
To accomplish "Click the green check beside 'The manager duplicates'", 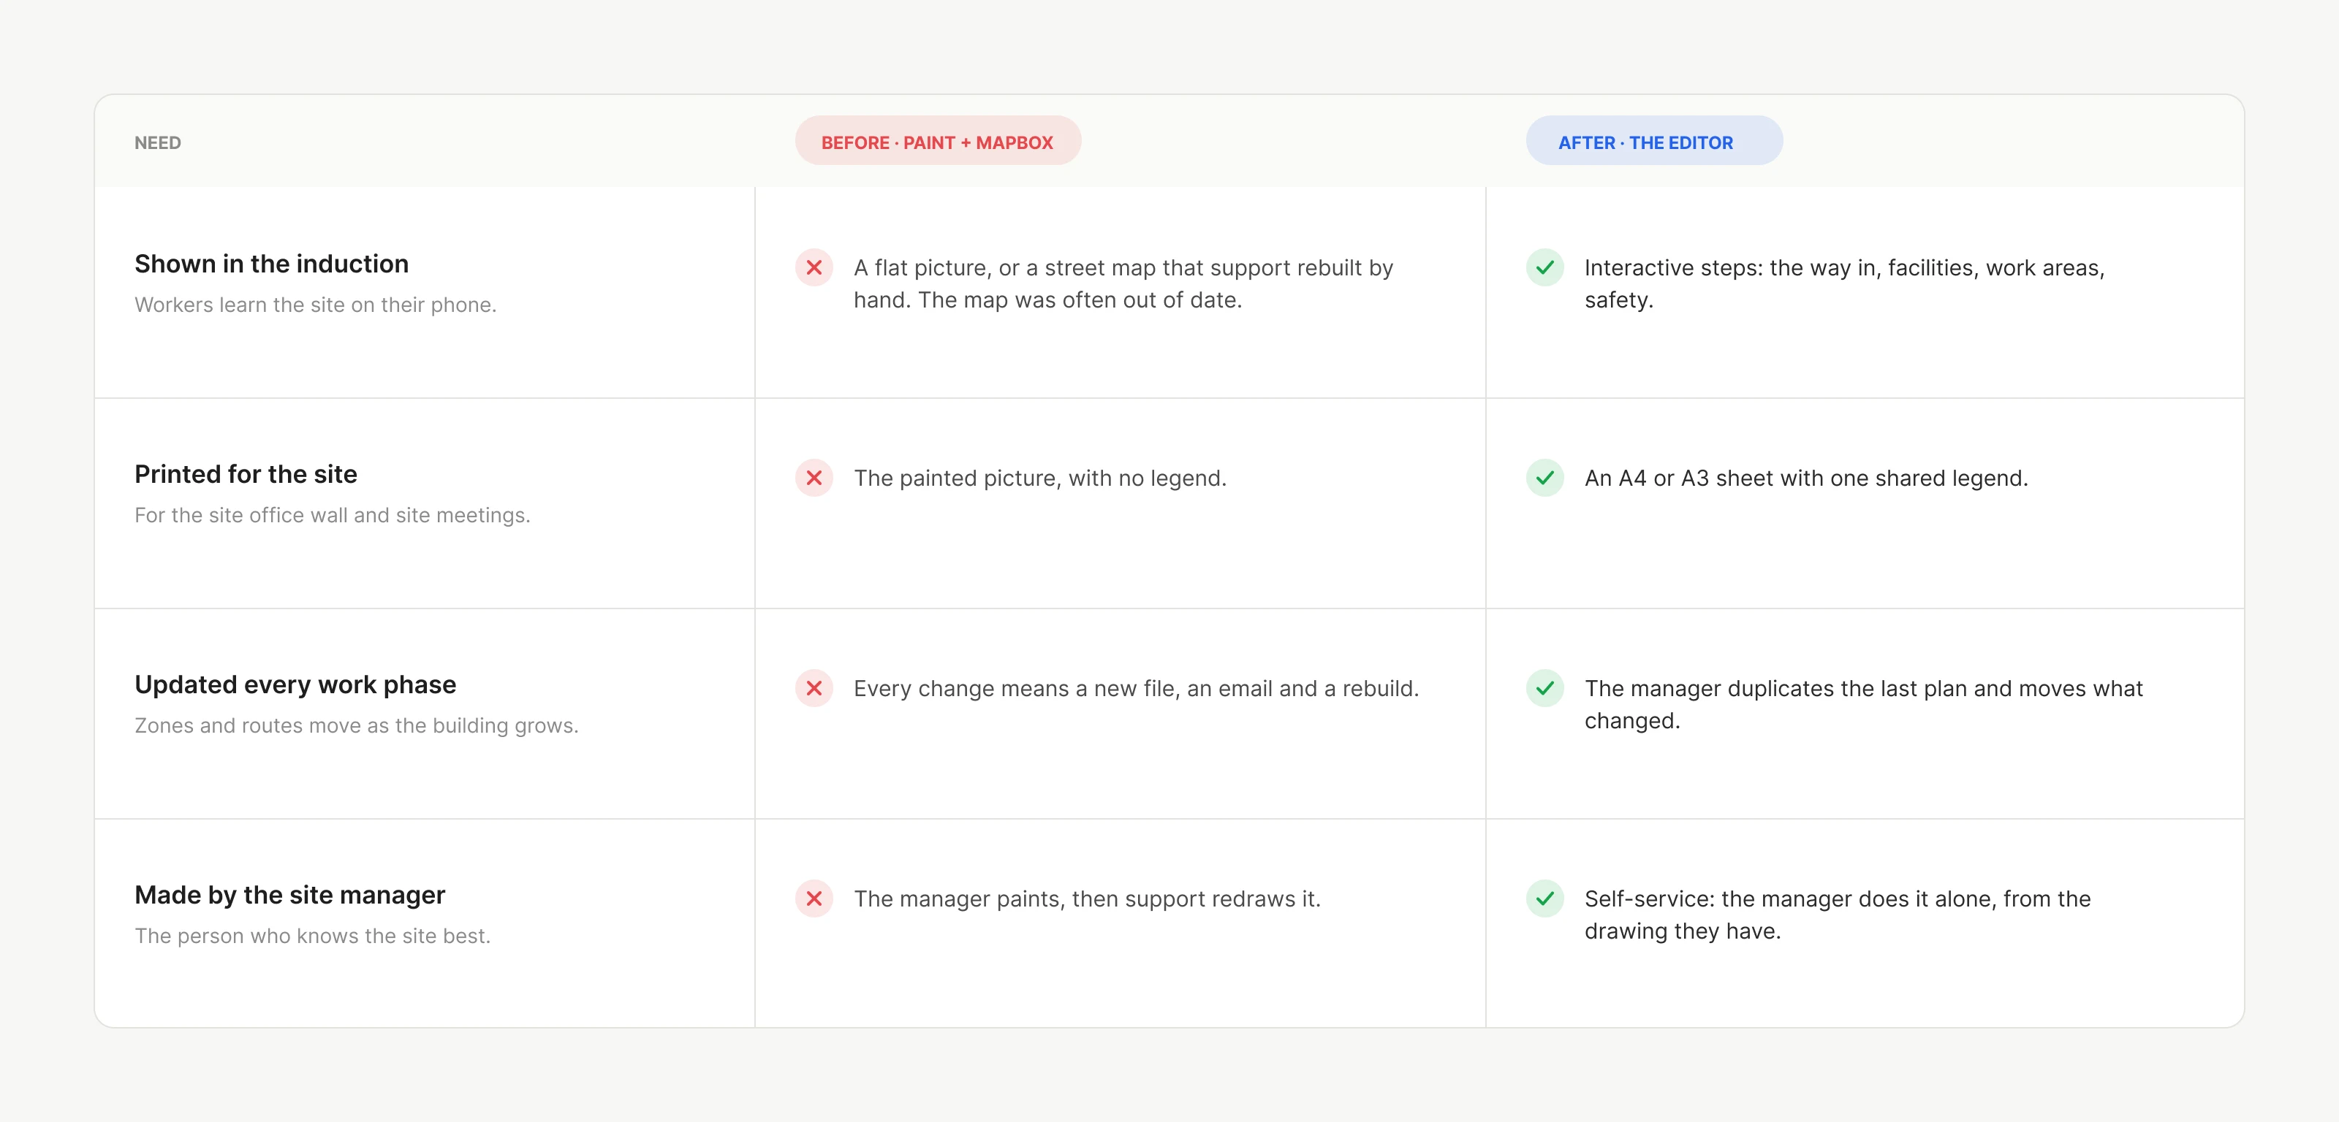I will [1544, 688].
